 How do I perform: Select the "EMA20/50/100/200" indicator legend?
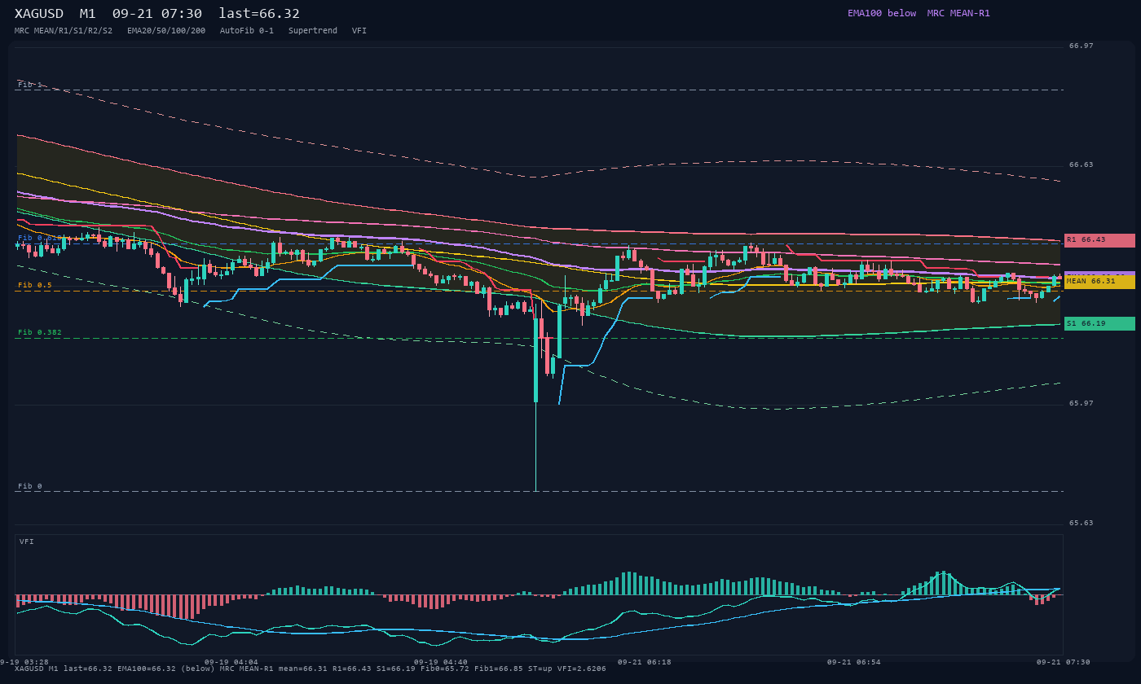point(166,31)
